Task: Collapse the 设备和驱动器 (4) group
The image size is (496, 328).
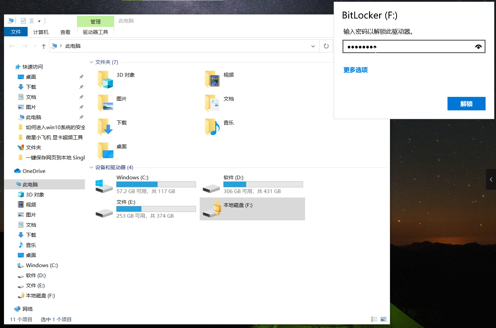Action: [91, 168]
